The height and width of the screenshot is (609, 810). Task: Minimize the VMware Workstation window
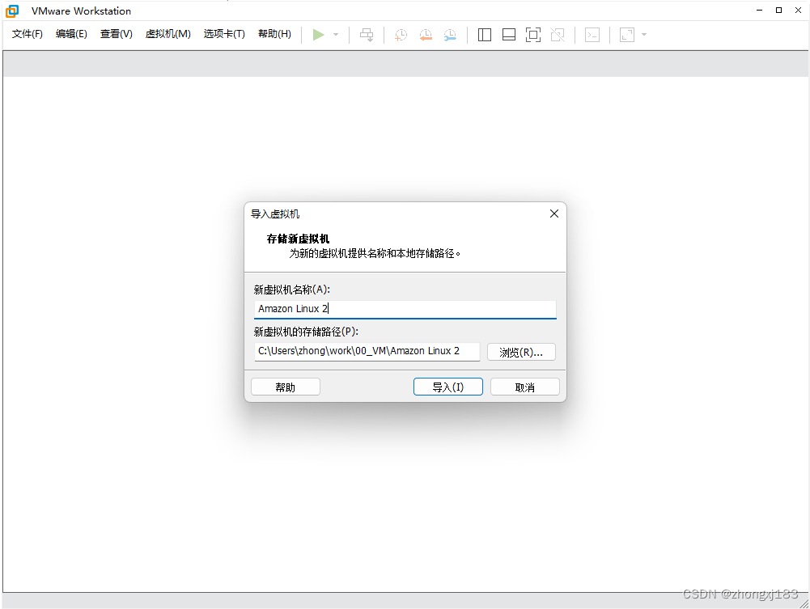[x=759, y=11]
